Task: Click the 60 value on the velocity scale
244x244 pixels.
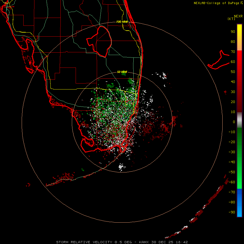Action: click(x=233, y=62)
